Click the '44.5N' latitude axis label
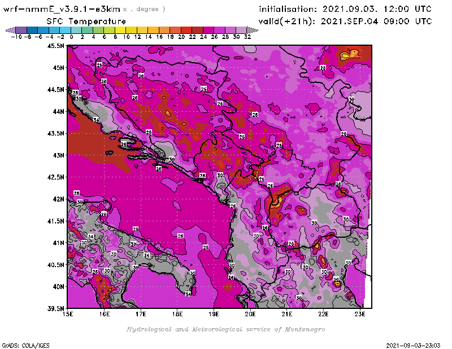The height and width of the screenshot is (349, 452). 55,90
